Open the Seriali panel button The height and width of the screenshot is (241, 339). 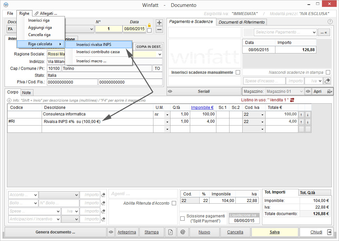(204, 91)
